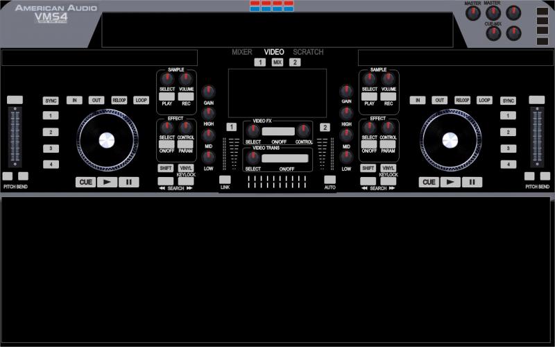This screenshot has width=555, height=347.
Task: Toggle the VIDEO TRANS ON/OFF button
Action: tap(285, 158)
